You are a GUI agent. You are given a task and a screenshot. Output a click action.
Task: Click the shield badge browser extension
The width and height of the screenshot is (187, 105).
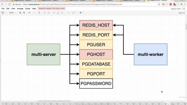coord(175,4)
